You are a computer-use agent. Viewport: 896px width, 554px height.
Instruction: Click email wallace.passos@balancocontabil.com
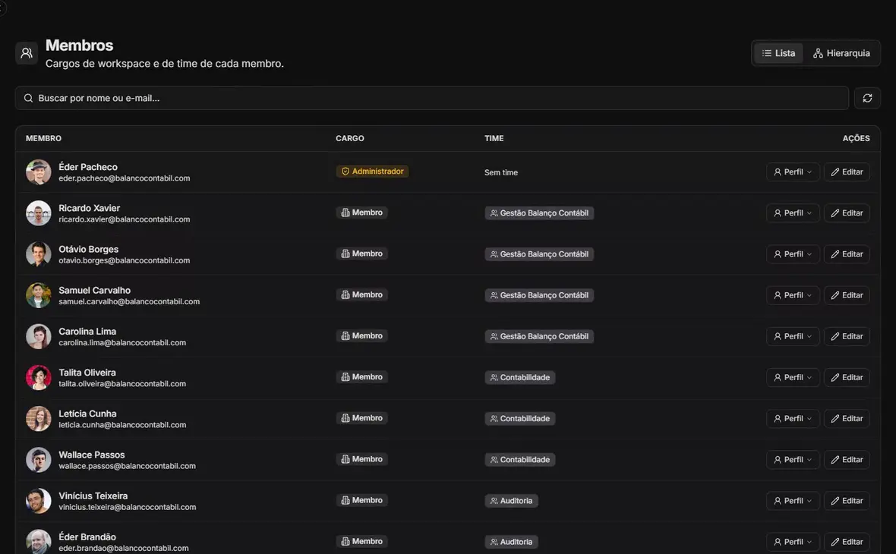[x=127, y=466]
